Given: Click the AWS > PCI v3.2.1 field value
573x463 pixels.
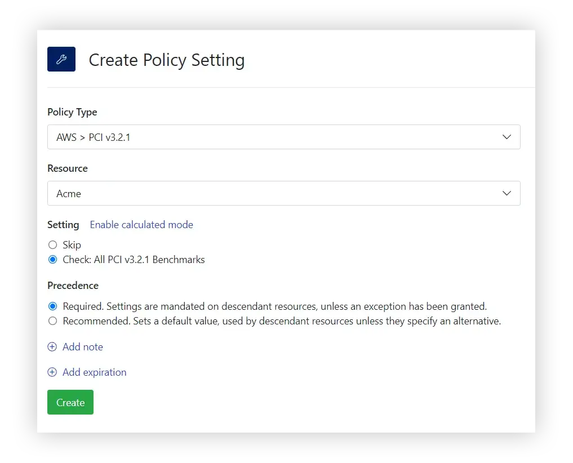Looking at the screenshot, I should point(93,137).
